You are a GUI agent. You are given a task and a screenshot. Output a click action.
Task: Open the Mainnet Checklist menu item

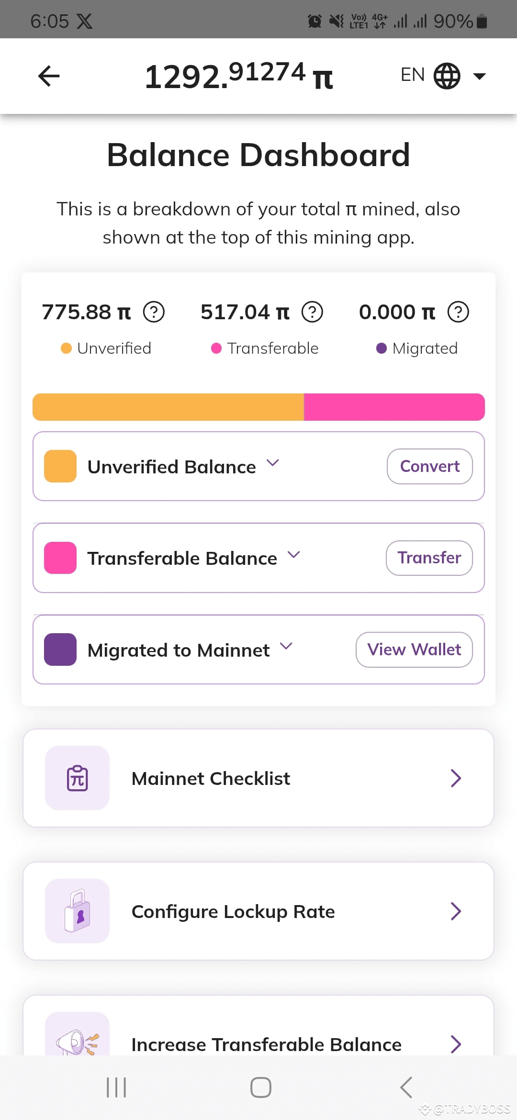258,778
